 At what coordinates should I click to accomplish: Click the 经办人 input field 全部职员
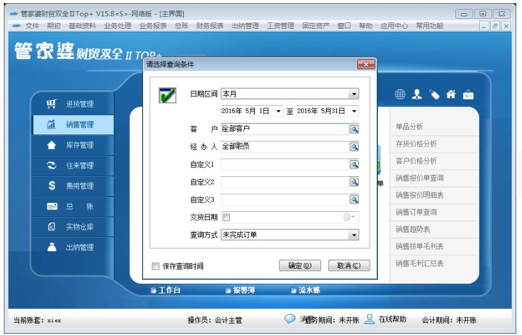[285, 147]
